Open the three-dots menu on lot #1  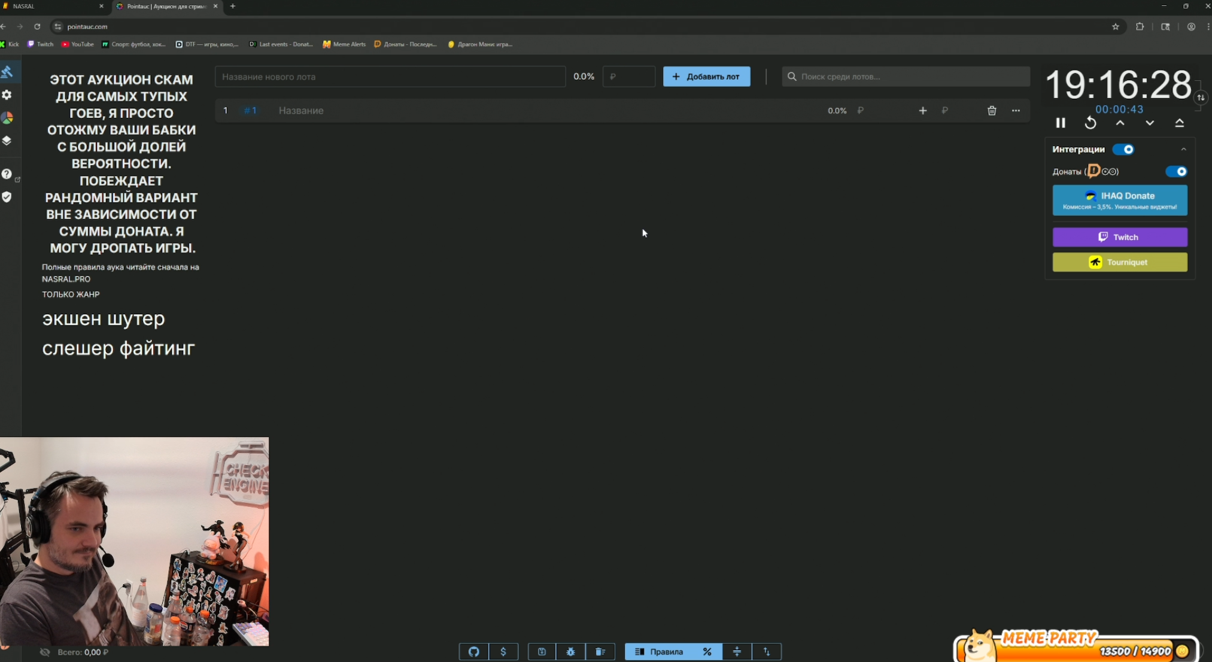pyautogui.click(x=1016, y=111)
